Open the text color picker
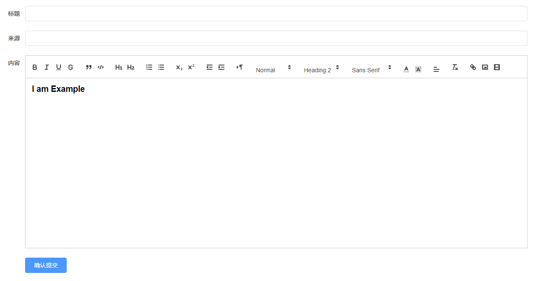 pyautogui.click(x=406, y=68)
